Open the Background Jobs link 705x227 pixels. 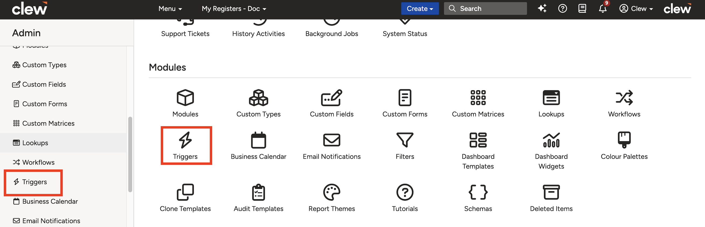click(x=331, y=34)
